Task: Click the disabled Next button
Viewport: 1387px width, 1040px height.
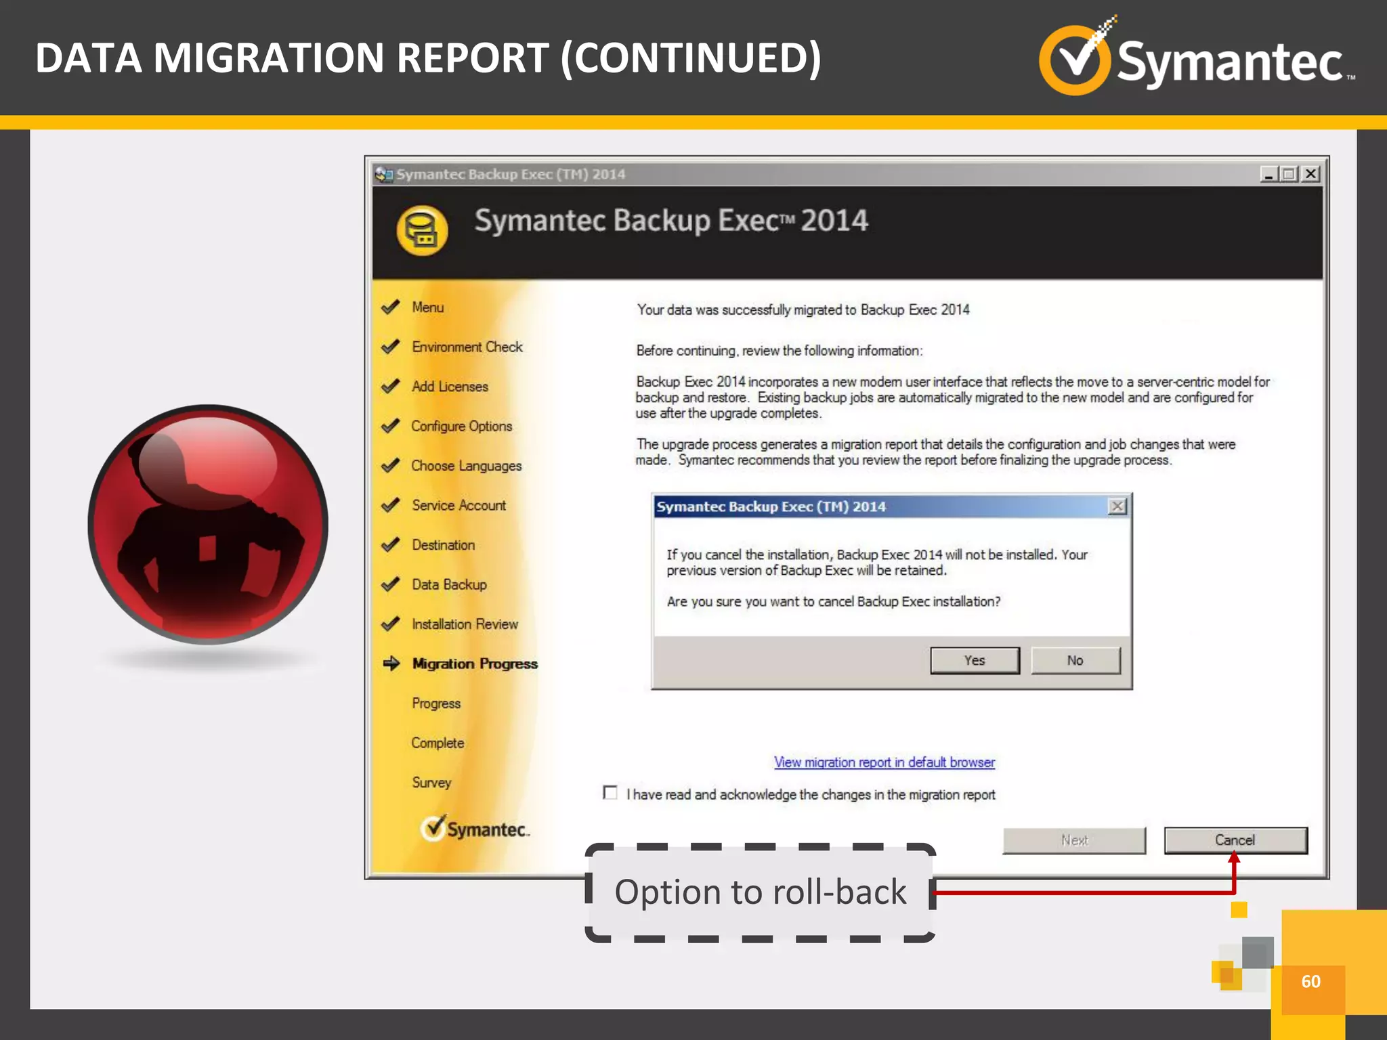Action: point(1074,840)
